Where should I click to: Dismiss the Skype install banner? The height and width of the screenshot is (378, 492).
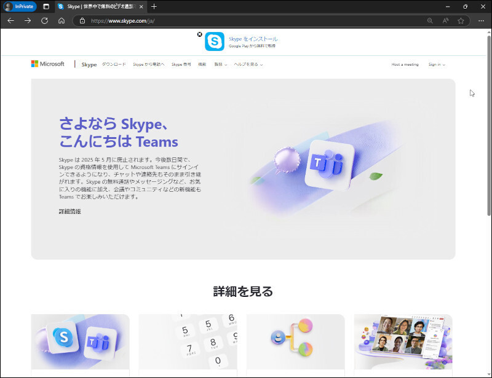pos(199,34)
